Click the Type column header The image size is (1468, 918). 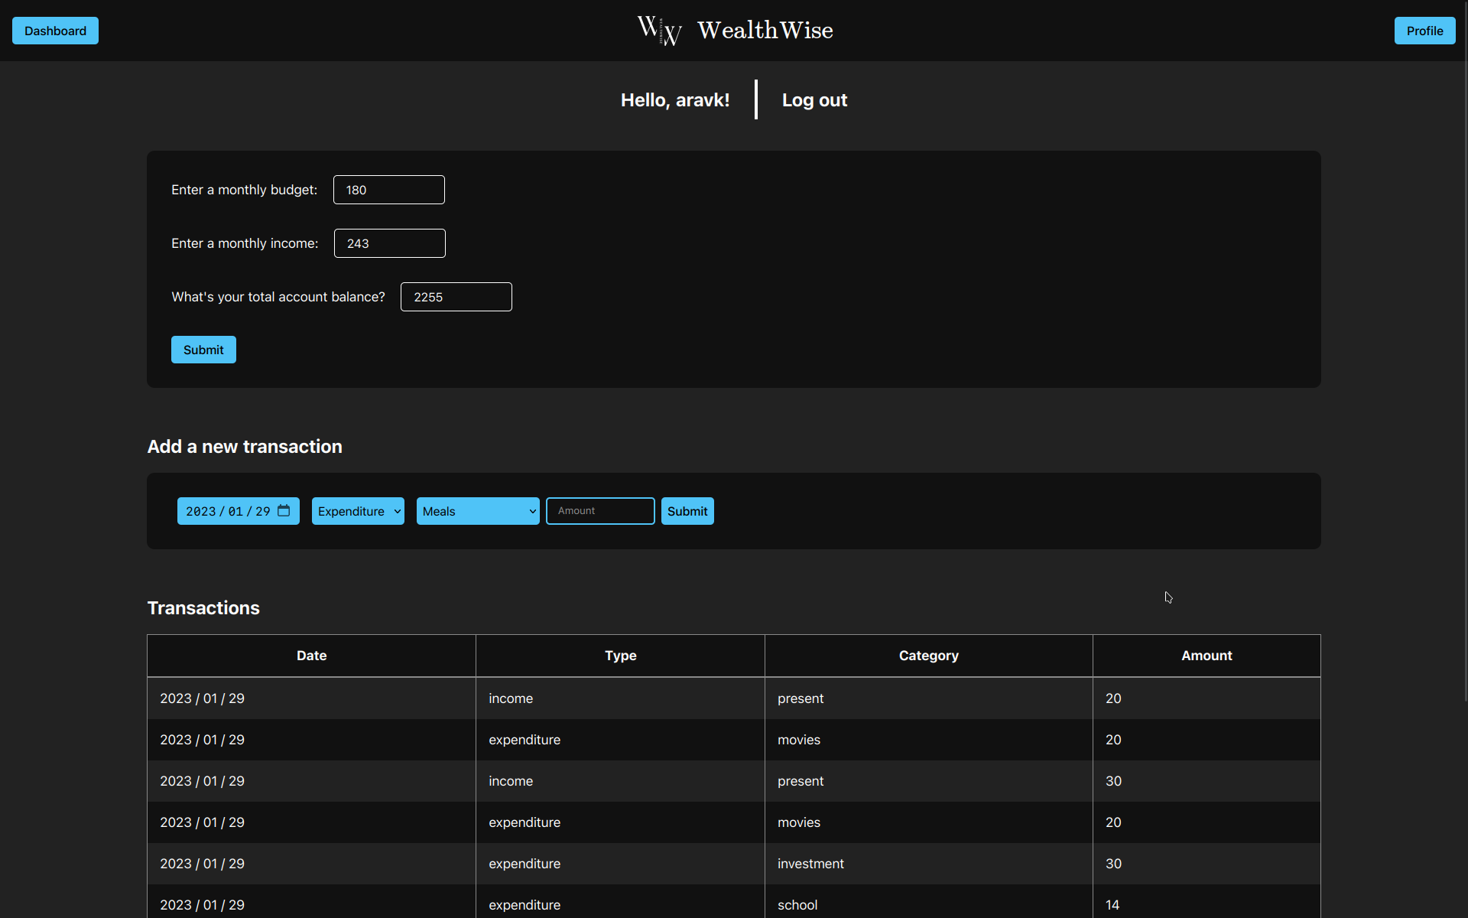click(x=620, y=656)
